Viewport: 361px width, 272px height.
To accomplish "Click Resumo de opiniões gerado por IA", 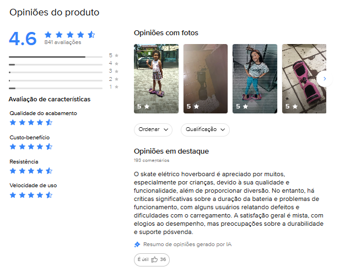I will 187,244.
